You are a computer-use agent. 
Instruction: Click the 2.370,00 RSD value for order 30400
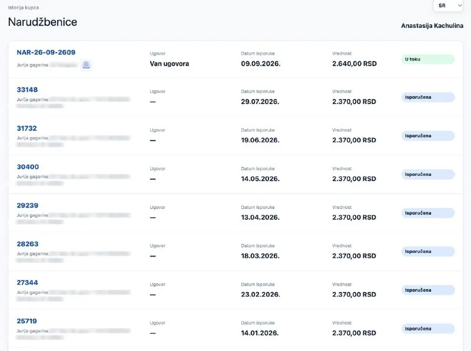354,179
